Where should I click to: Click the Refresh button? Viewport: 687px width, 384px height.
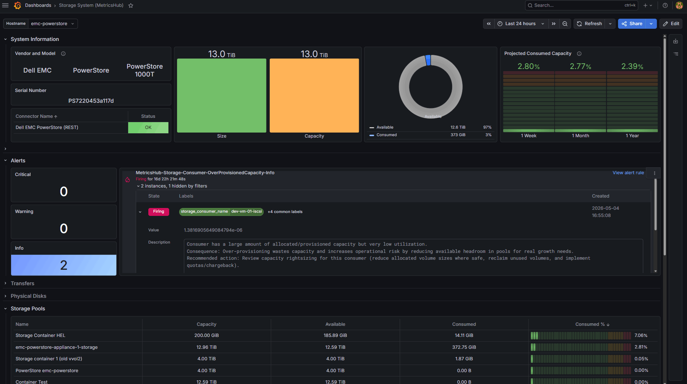(589, 24)
